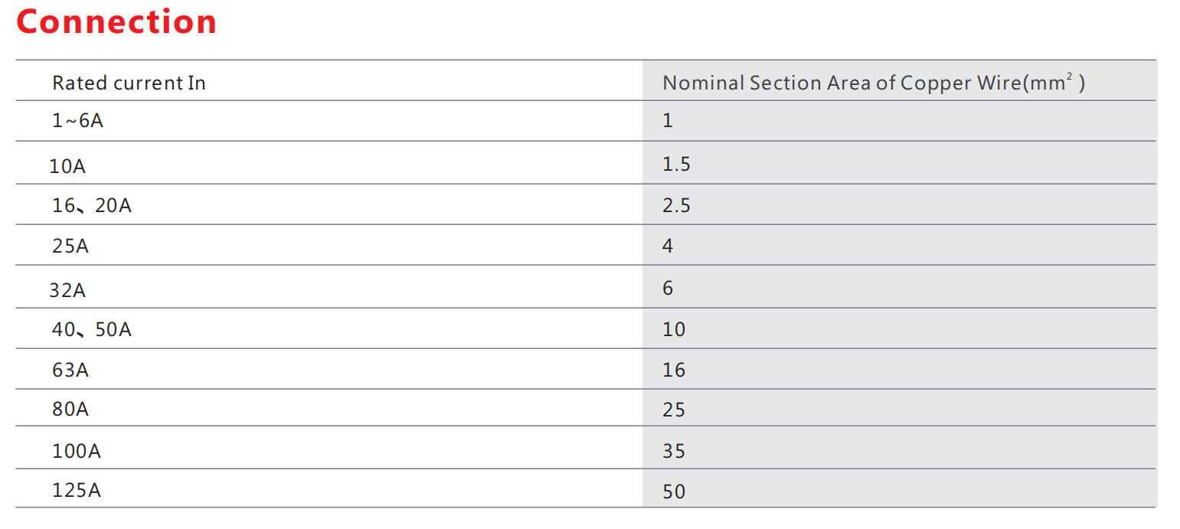Click the 1~6A rated current cell

click(77, 120)
